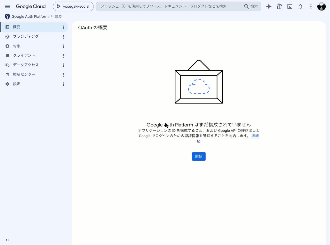Open the yosegaki-social project selector

click(x=73, y=6)
